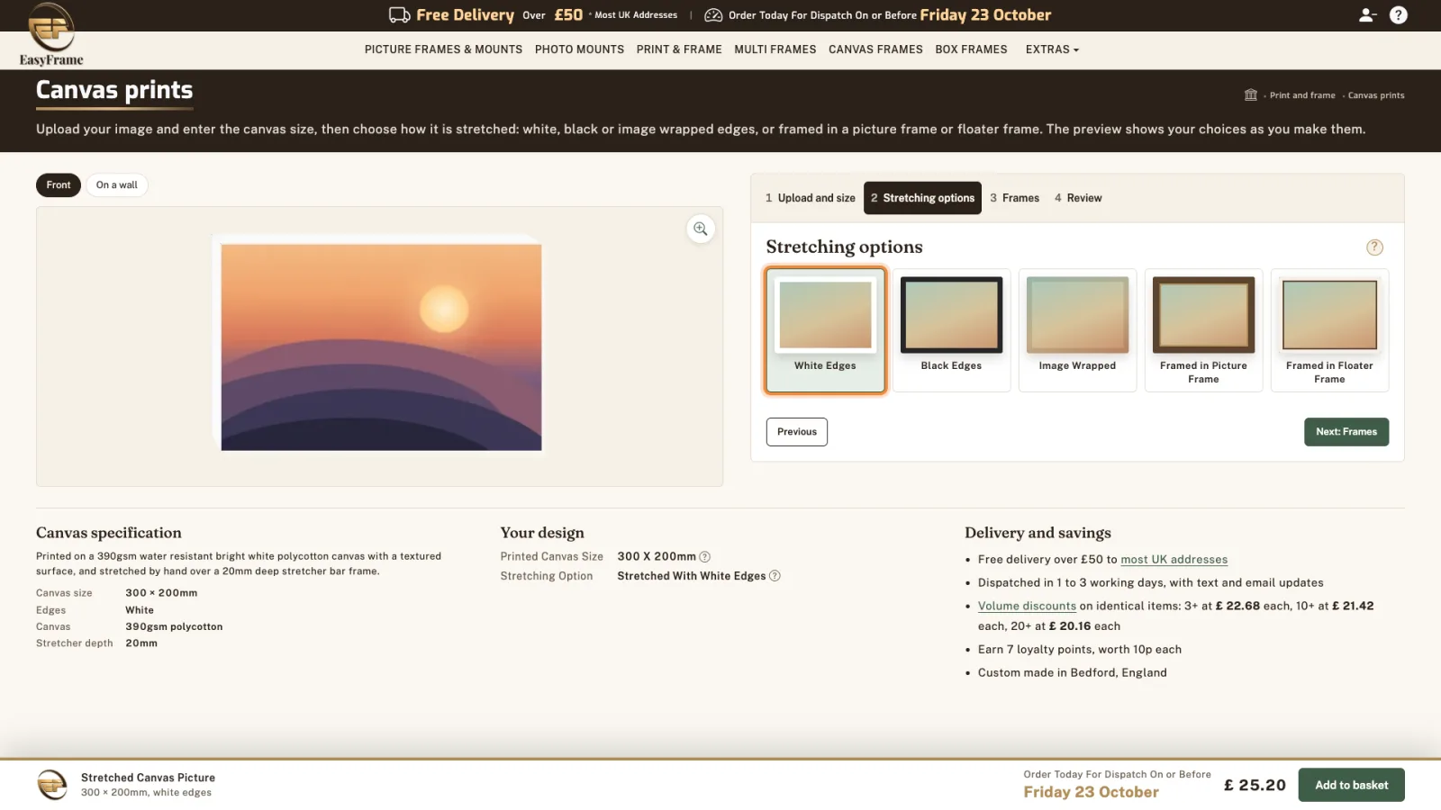The image size is (1441, 810).
Task: Click the £ 25.20 price text
Action: pos(1255,786)
